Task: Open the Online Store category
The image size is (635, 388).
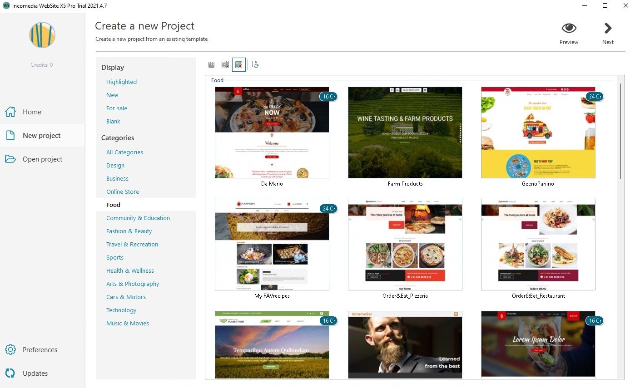Action: 123,192
